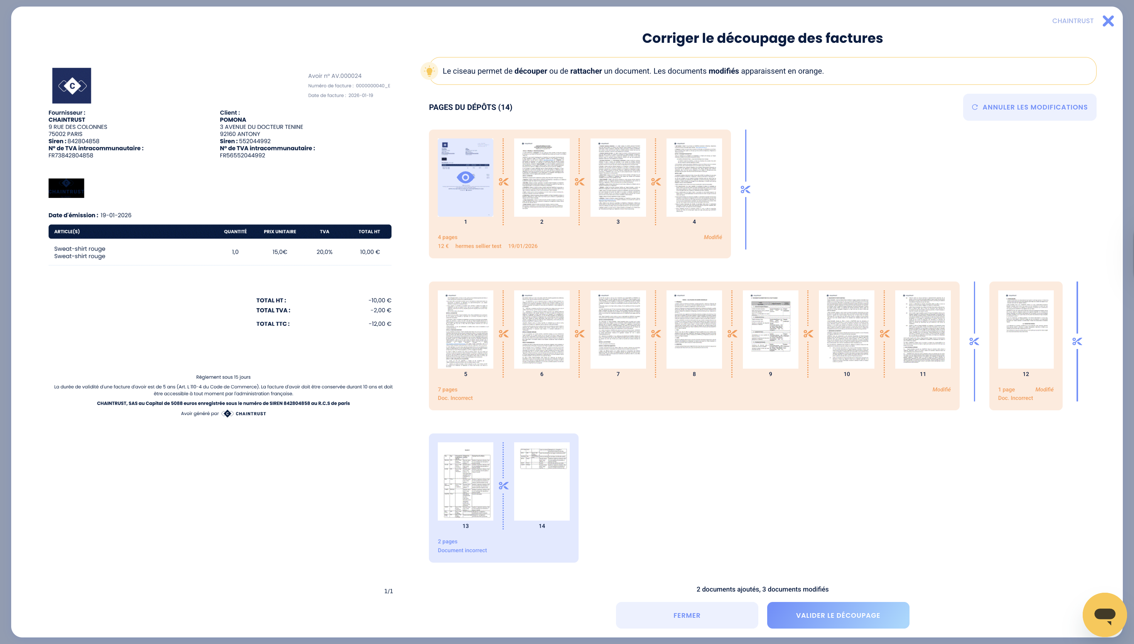The width and height of the screenshot is (1134, 644).
Task: Click scissors between pages 7 and 8
Action: pyautogui.click(x=656, y=334)
